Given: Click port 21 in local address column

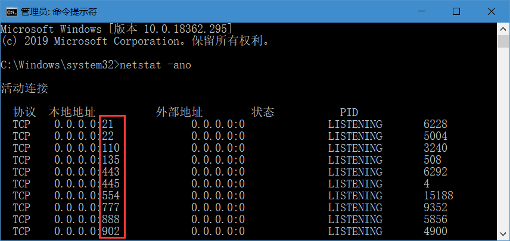Looking at the screenshot, I should coord(107,124).
